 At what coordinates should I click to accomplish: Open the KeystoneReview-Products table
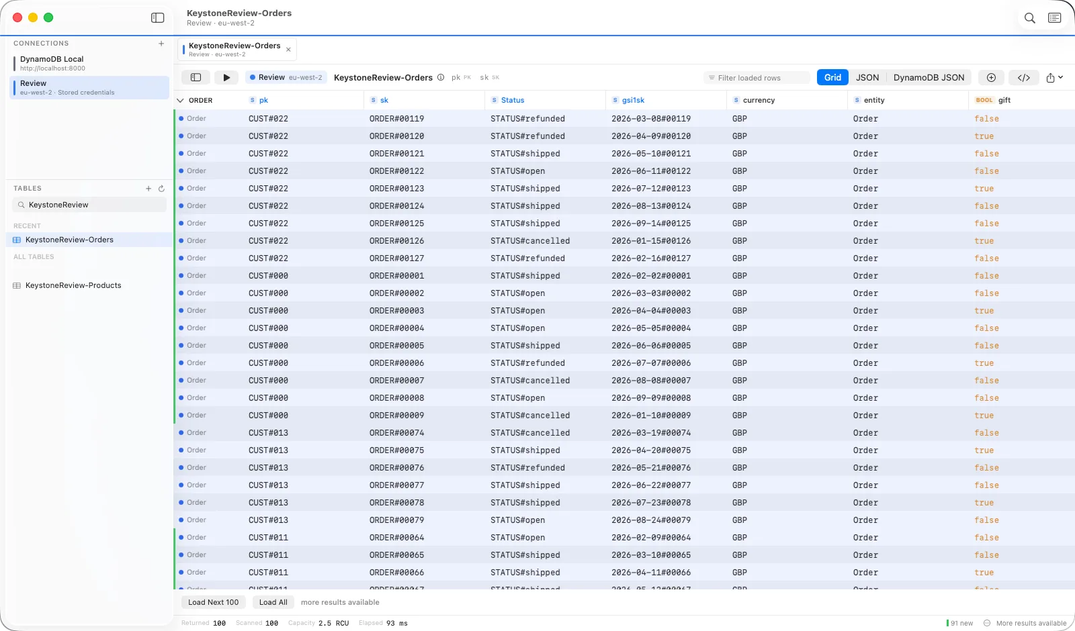click(89, 286)
